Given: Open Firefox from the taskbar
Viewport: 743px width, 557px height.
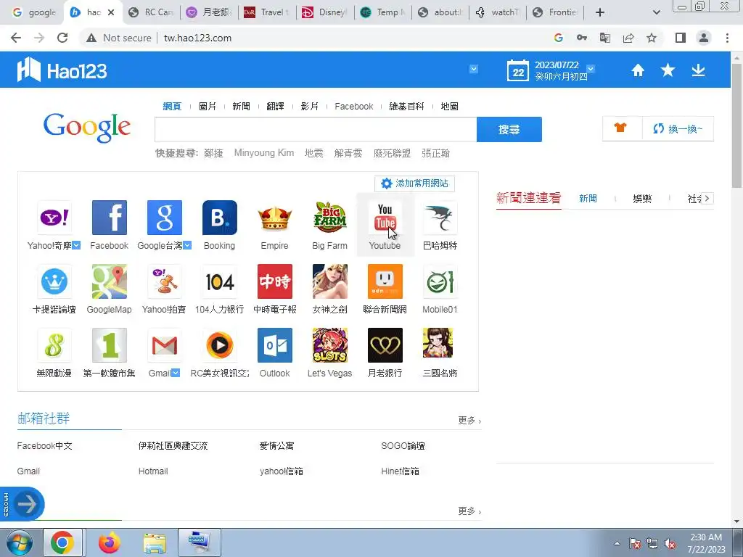Looking at the screenshot, I should click(110, 542).
